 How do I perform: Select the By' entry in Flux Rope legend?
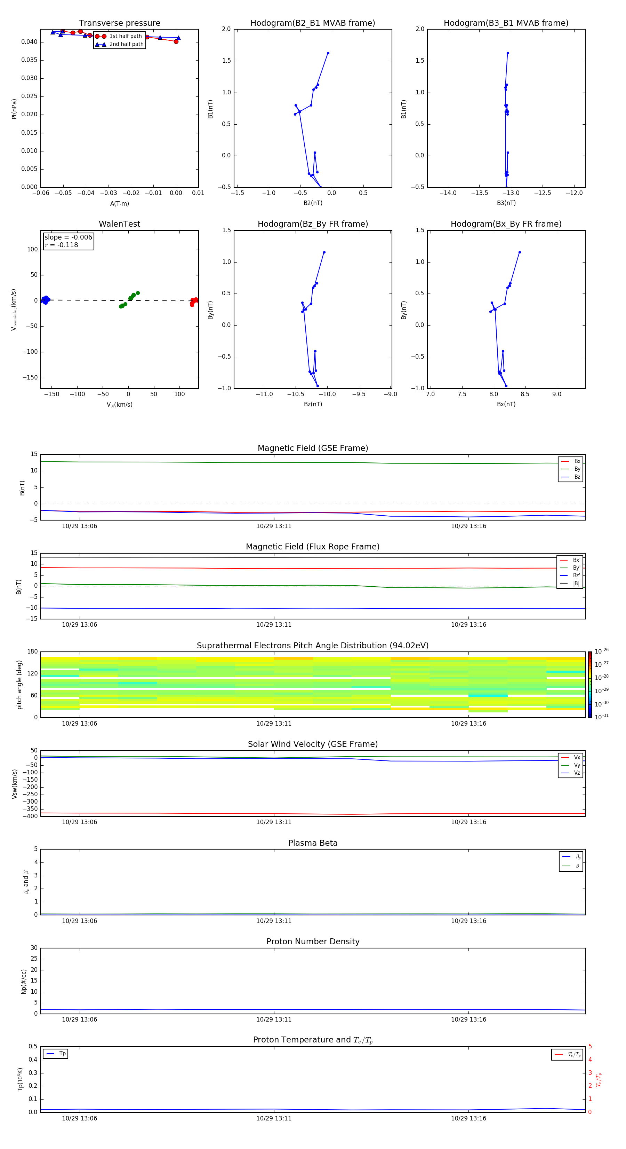click(570, 568)
